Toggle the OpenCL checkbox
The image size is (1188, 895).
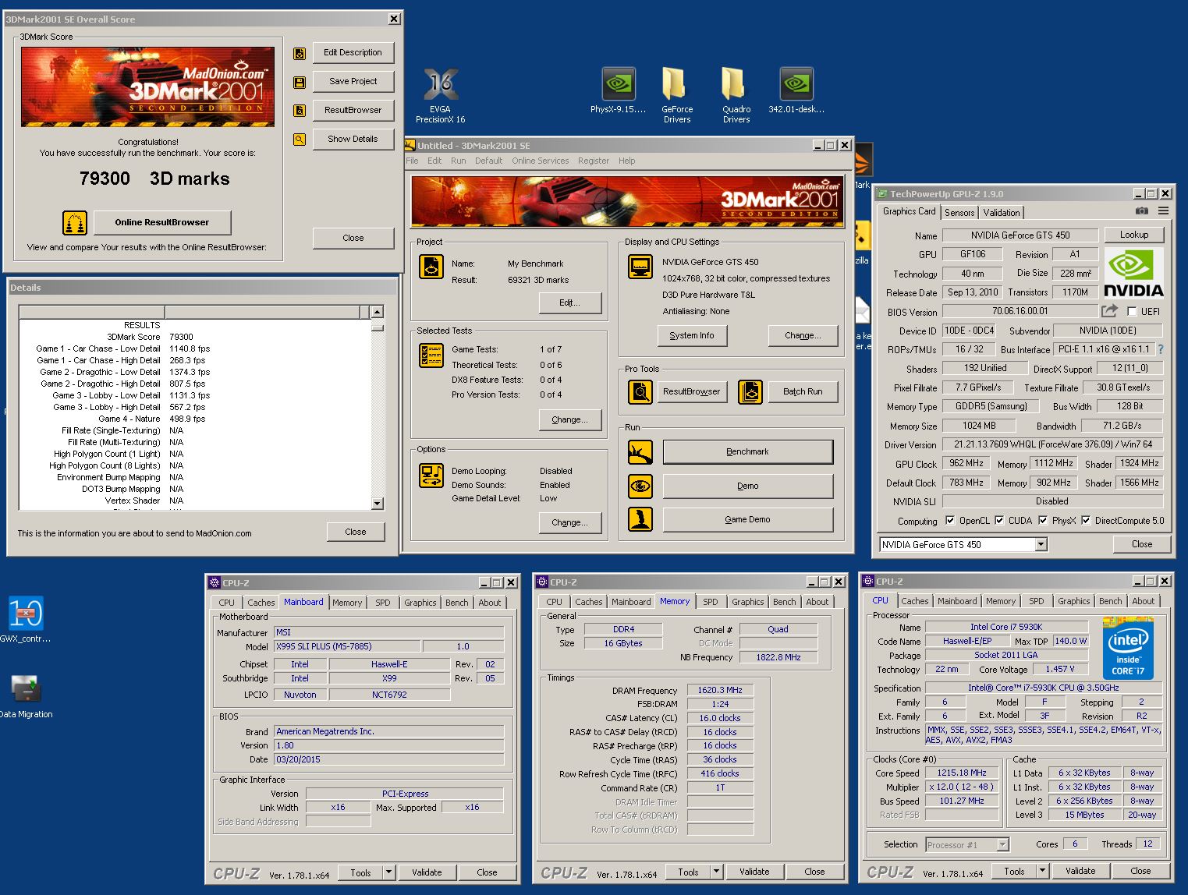[x=950, y=521]
